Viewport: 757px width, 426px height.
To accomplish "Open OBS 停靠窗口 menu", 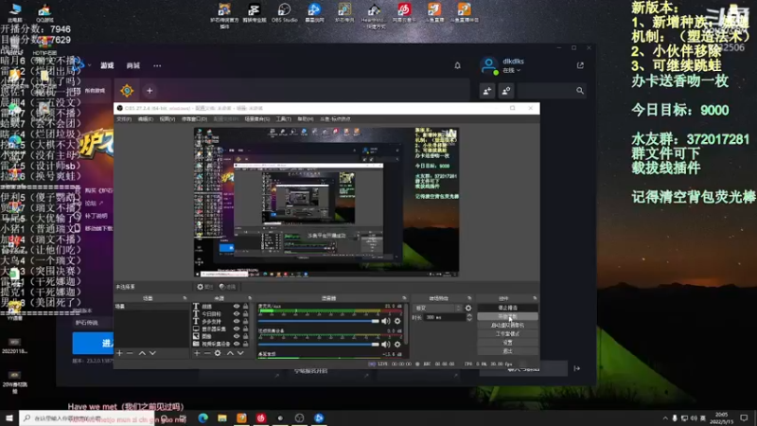I will click(194, 119).
